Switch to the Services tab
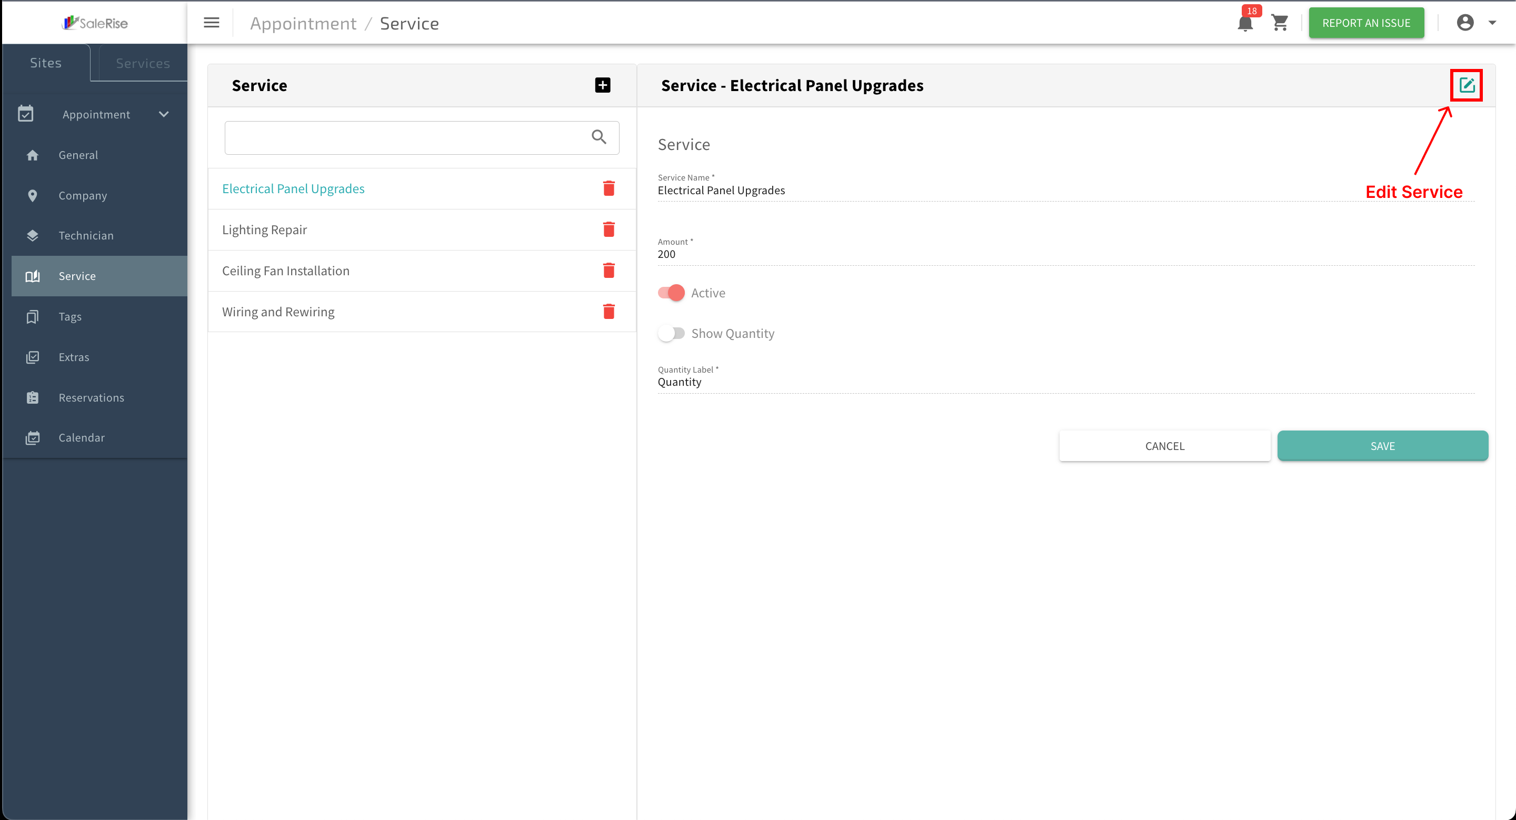1516x820 pixels. tap(143, 63)
